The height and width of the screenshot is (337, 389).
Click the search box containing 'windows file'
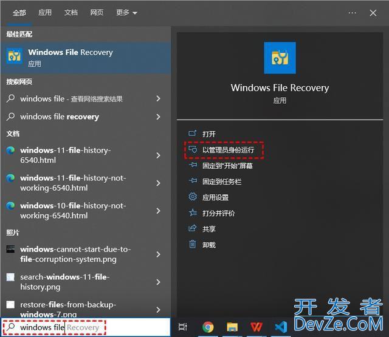pyautogui.click(x=86, y=327)
